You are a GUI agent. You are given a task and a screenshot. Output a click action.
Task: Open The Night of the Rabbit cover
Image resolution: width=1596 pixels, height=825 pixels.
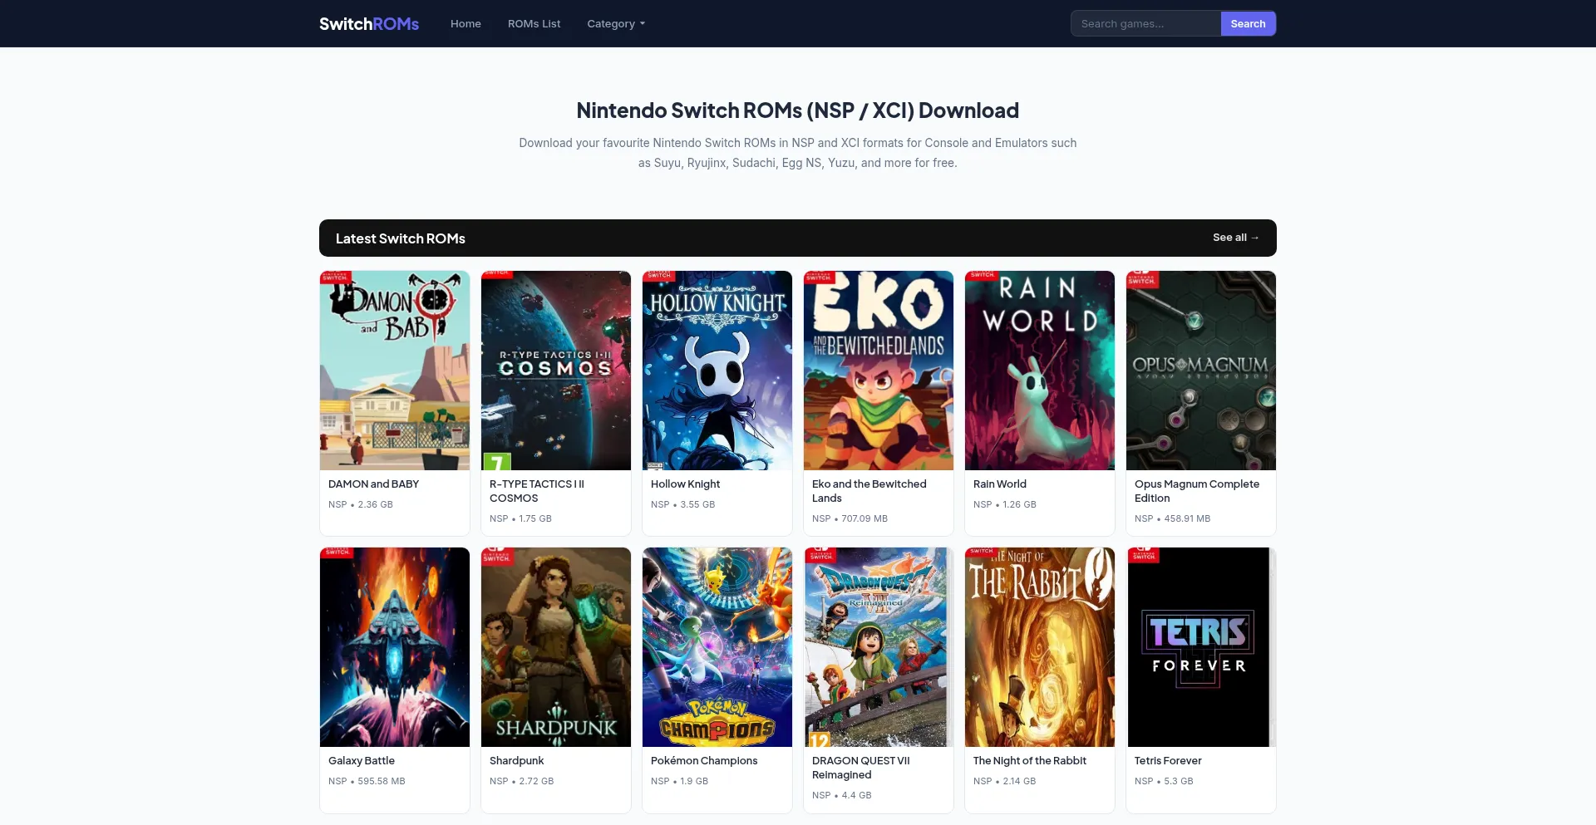coord(1040,647)
